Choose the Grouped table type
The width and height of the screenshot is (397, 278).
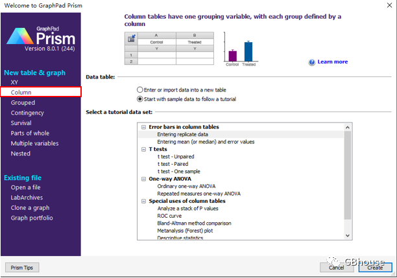tap(23, 102)
